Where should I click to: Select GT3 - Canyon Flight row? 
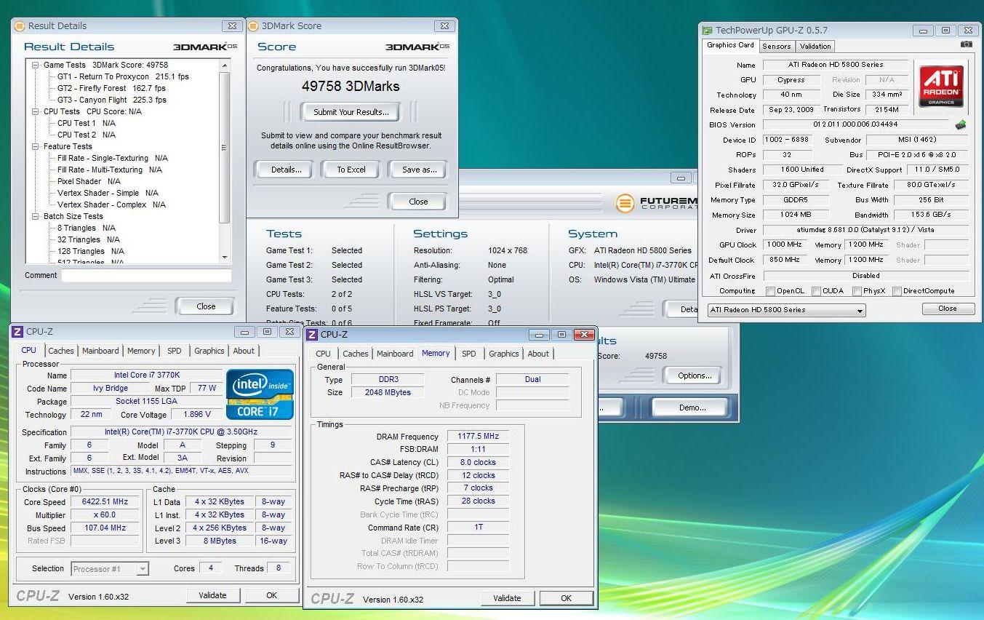point(112,100)
